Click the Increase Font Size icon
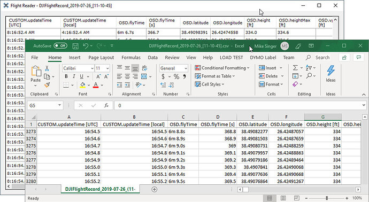 point(98,76)
